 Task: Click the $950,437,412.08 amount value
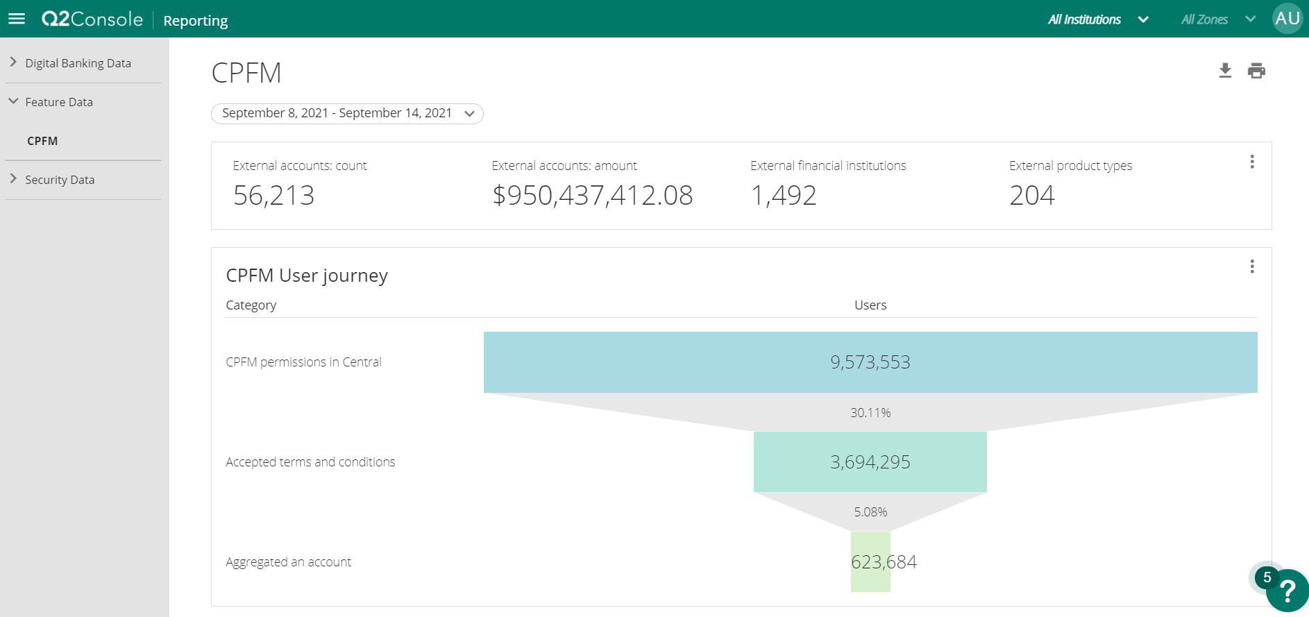[592, 195]
